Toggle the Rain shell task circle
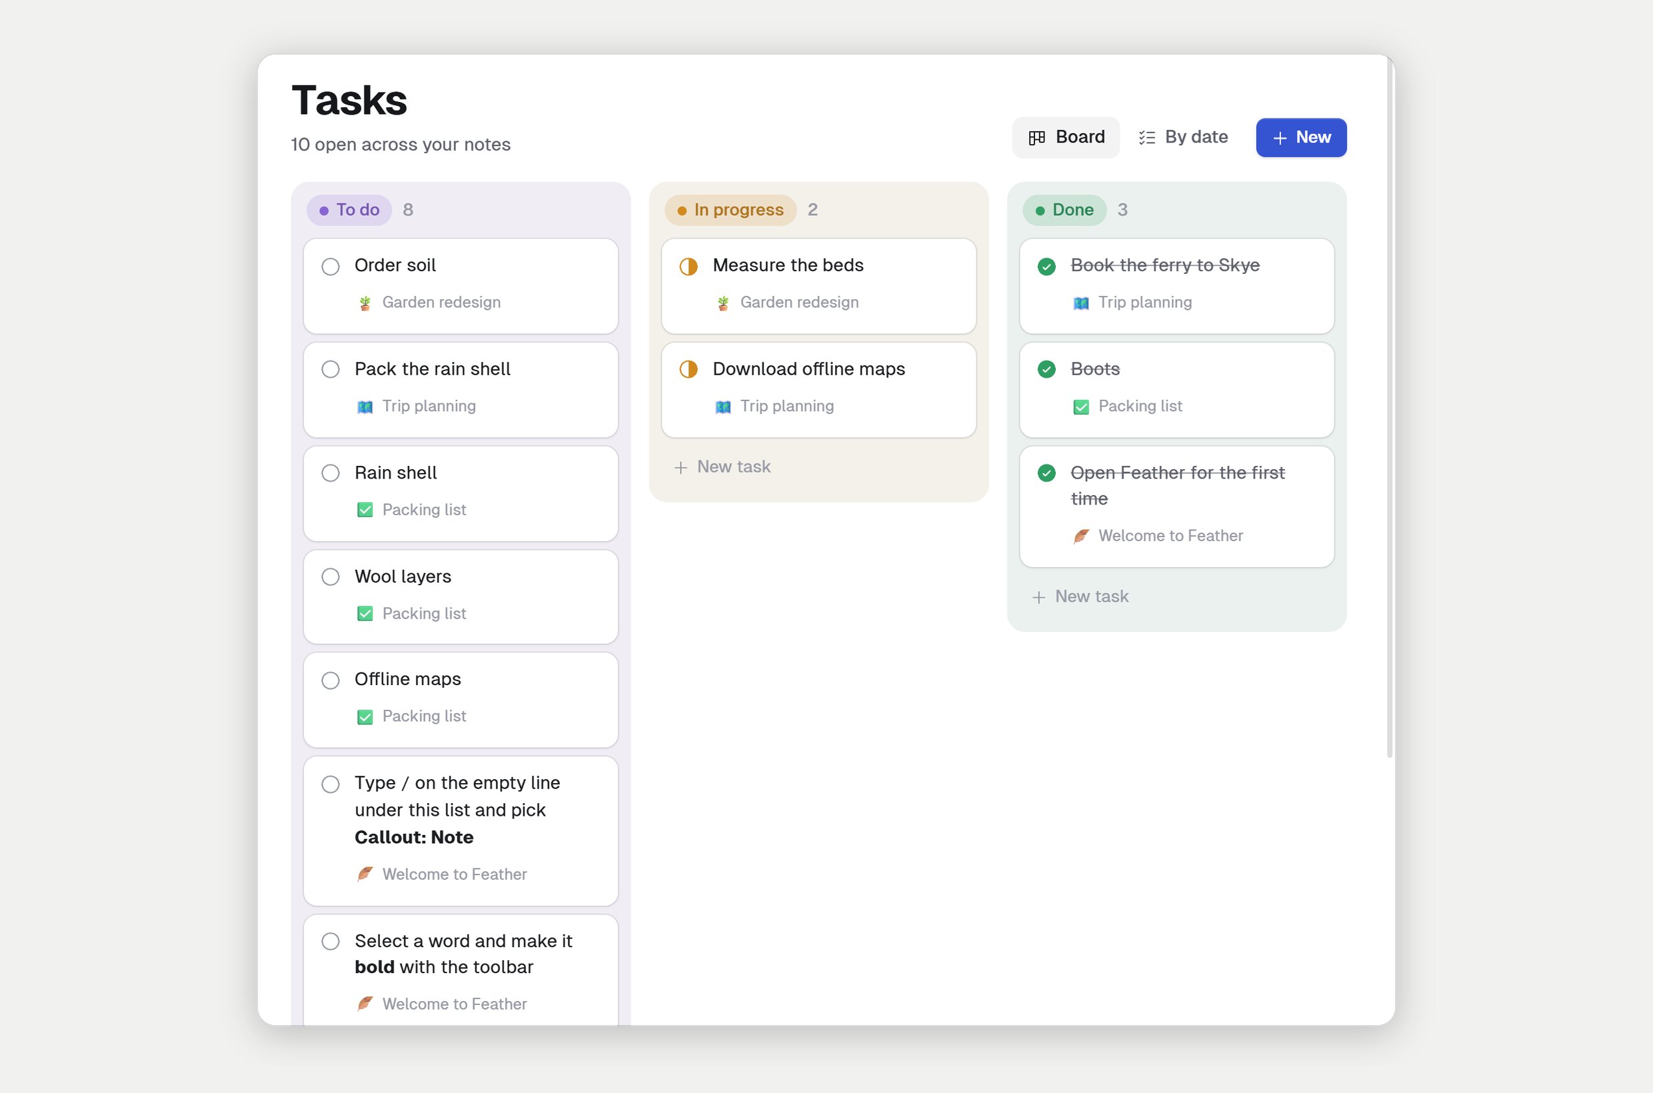 click(331, 473)
